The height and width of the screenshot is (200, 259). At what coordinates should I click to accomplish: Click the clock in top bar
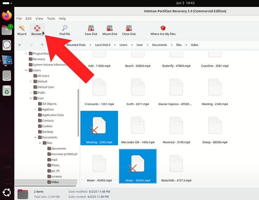point(185,3)
